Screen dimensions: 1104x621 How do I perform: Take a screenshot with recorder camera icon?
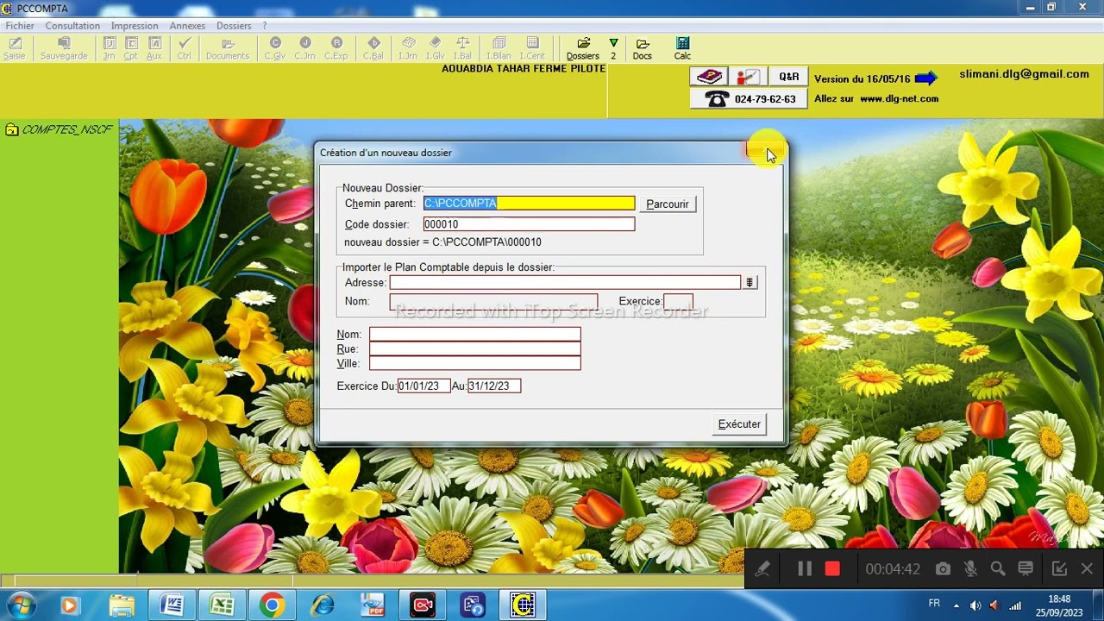[943, 569]
